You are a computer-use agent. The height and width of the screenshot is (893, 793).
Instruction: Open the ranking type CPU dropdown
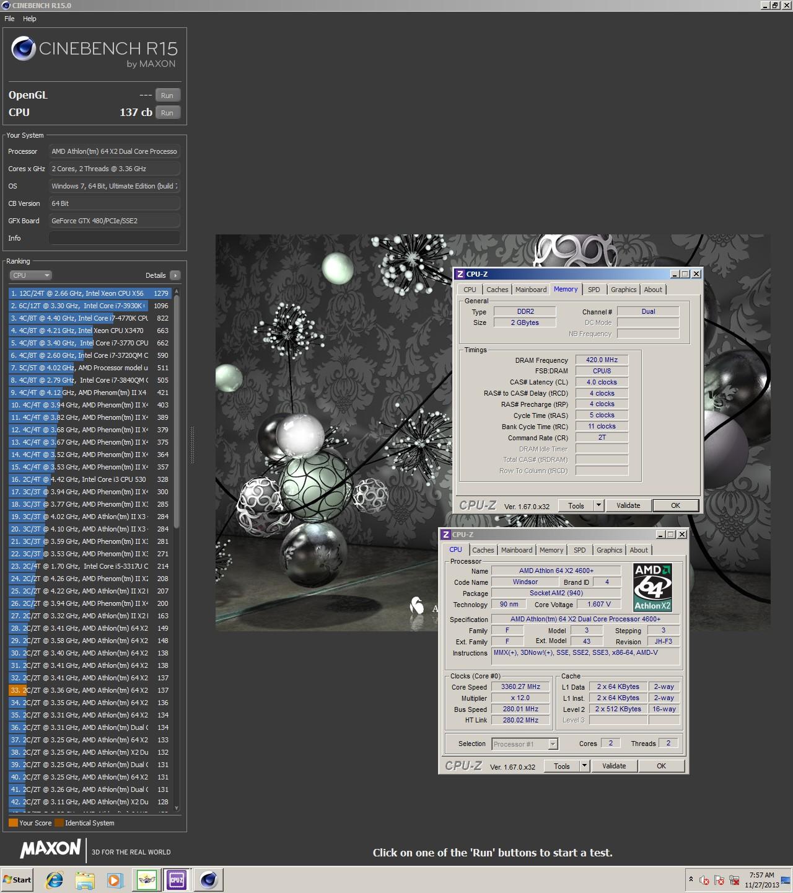click(30, 275)
